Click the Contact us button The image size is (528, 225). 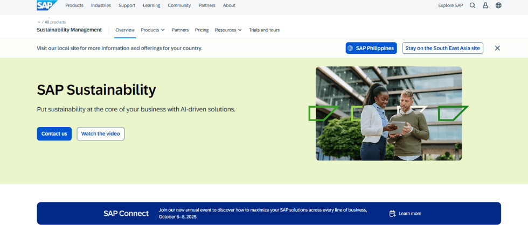(x=54, y=134)
